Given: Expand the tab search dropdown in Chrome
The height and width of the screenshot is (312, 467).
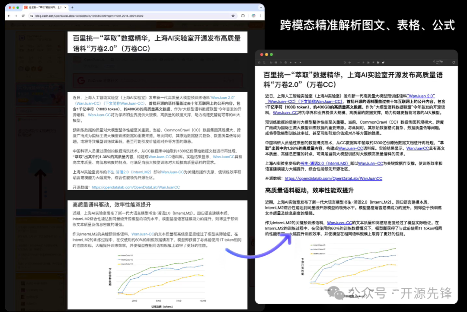Looking at the screenshot, I should point(261,7).
